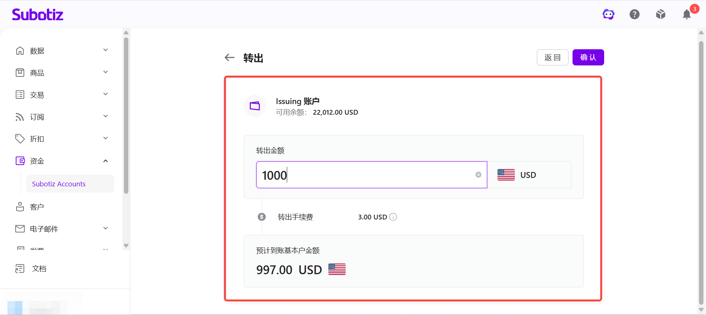Expand the 交易 menu chevron
The height and width of the screenshot is (315, 706).
106,94
